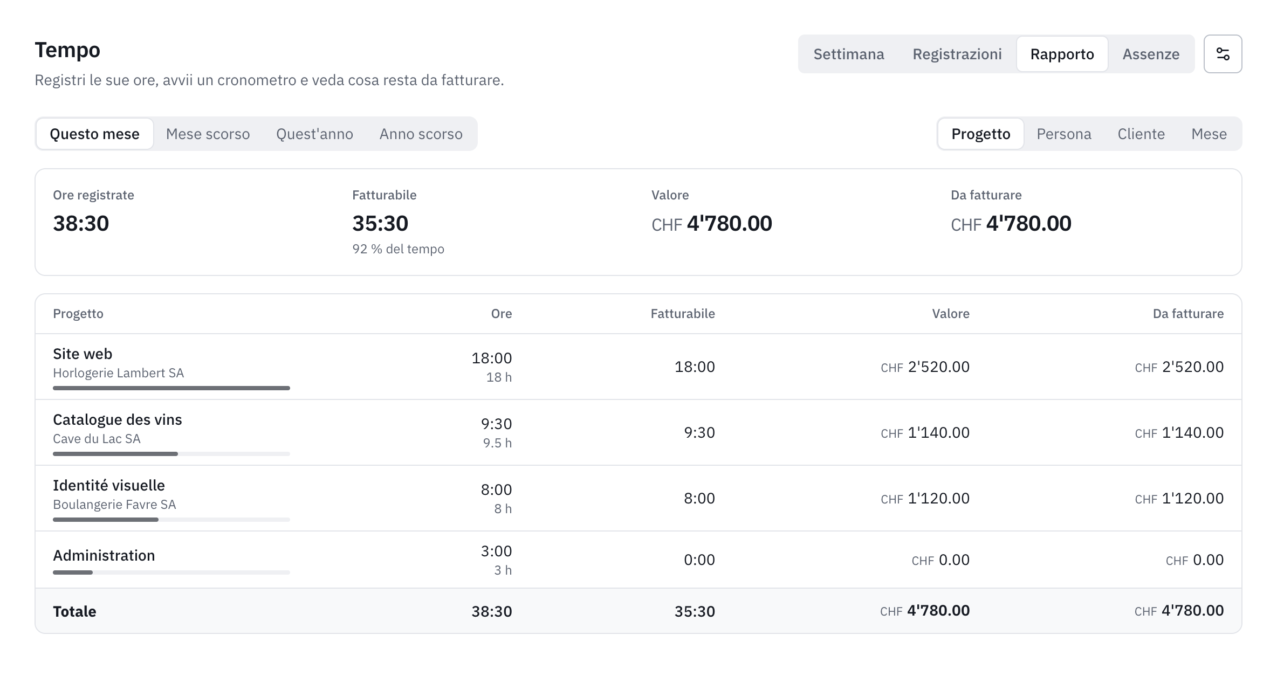Click the Administration progress bar
1277x690 pixels.
pyautogui.click(x=171, y=572)
